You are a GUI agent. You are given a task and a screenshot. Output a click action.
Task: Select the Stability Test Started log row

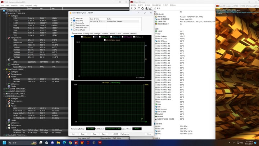(x=114, y=22)
